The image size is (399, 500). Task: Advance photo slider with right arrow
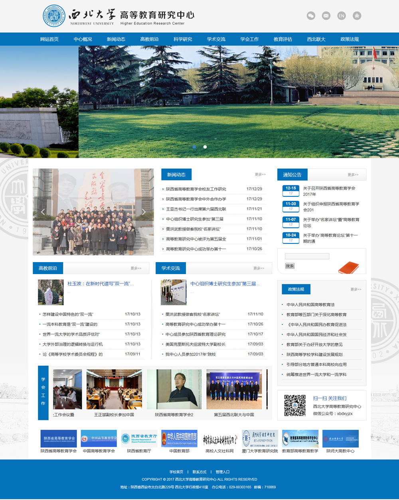tap(144, 212)
